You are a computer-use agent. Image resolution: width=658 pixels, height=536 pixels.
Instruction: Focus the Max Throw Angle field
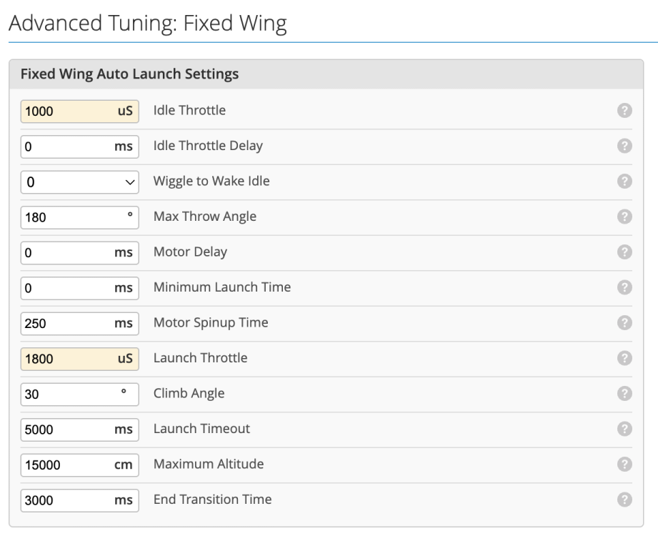pos(68,217)
